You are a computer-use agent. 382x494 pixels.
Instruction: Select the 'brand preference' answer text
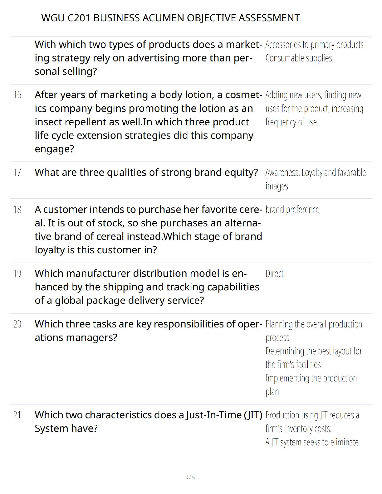(292, 210)
